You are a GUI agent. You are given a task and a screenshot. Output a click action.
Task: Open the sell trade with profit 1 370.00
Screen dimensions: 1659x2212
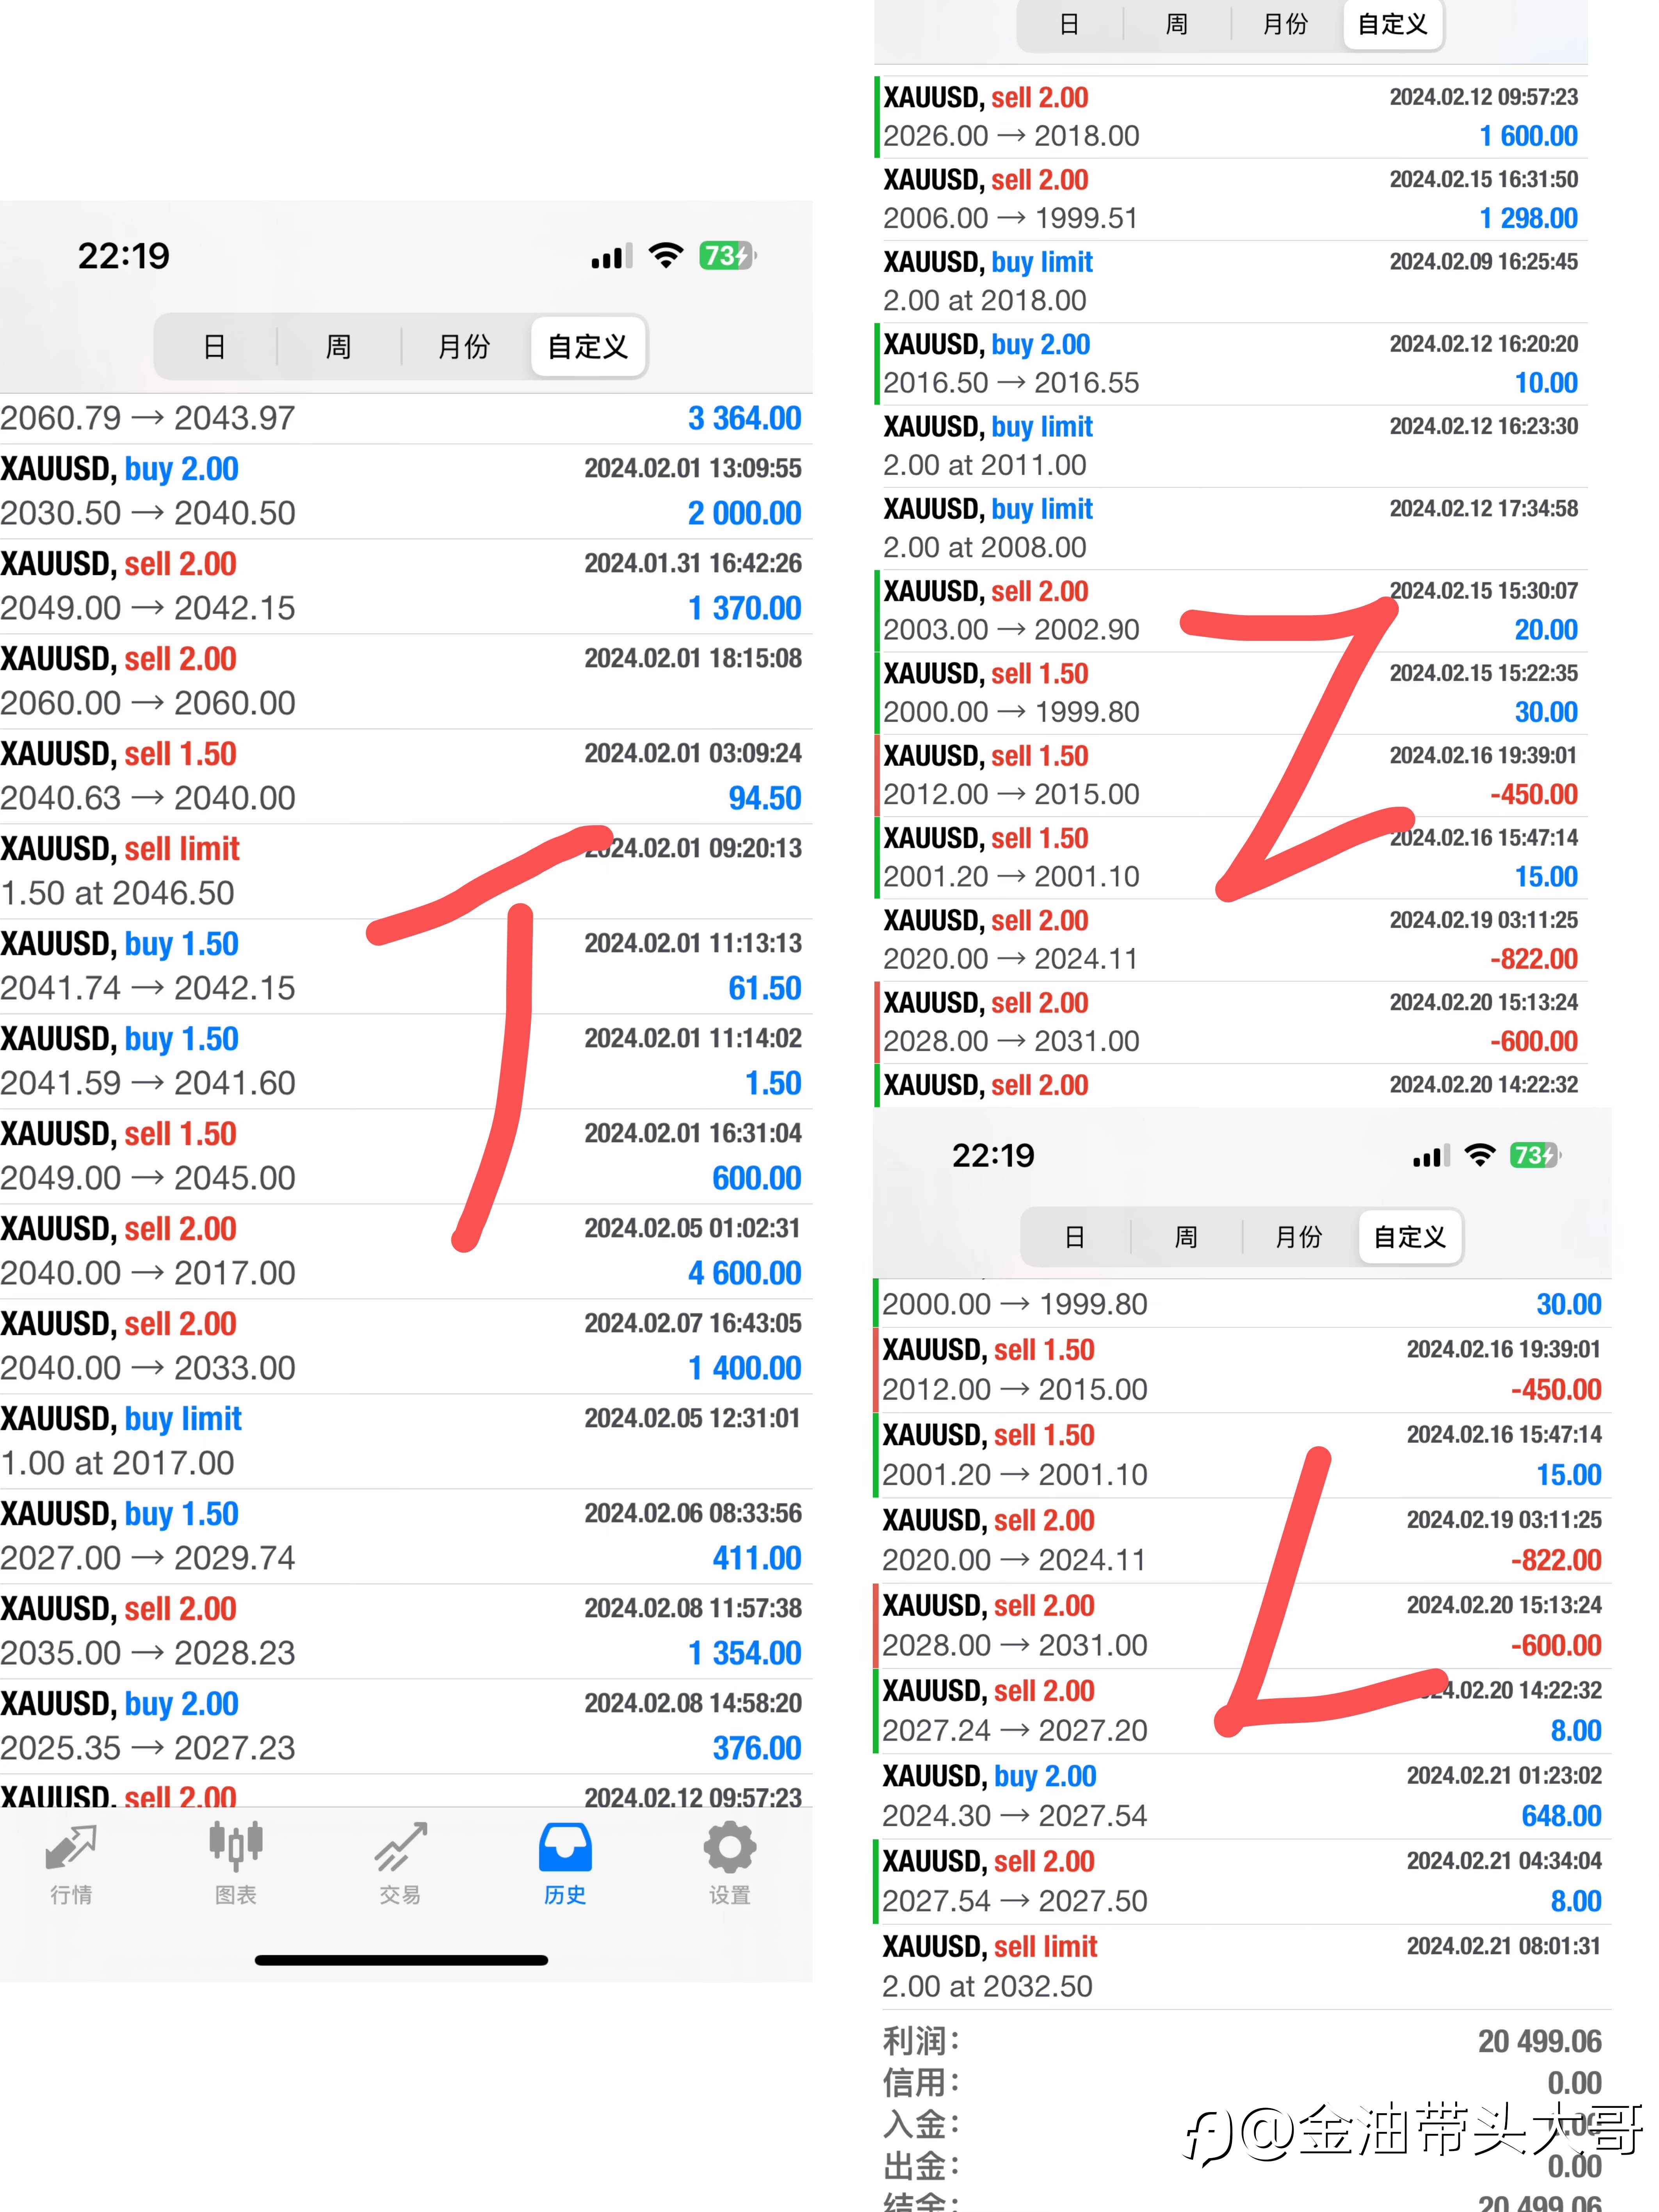pos(406,586)
